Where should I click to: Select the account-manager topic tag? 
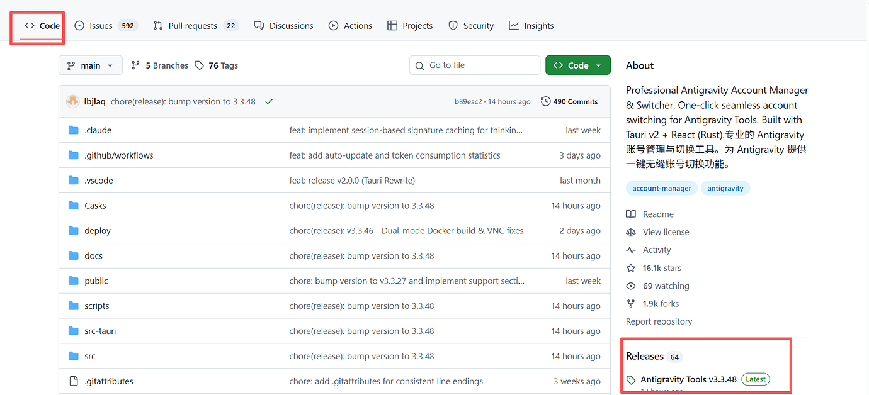pyautogui.click(x=662, y=188)
